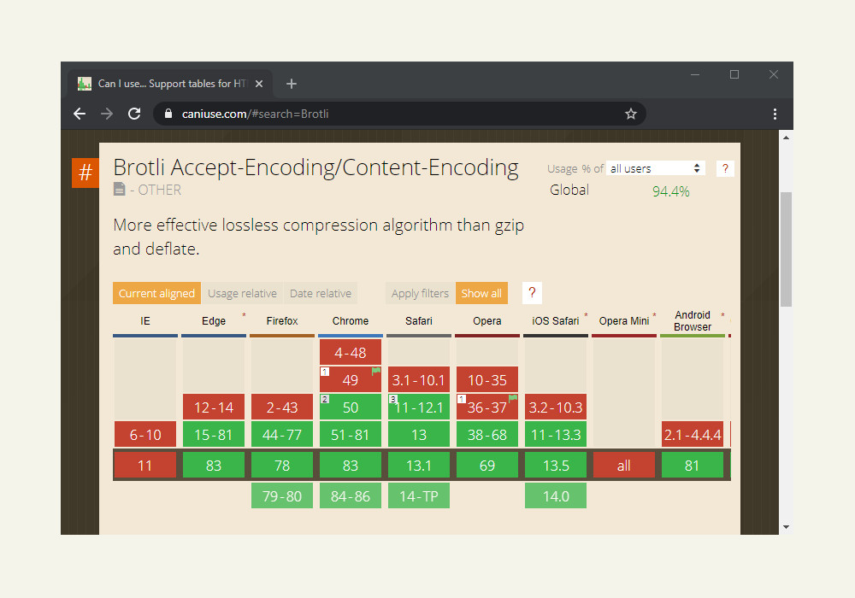
Task: Select the IE 6-10 cell
Action: point(145,434)
